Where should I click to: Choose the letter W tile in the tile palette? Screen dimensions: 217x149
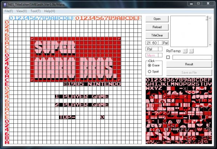click(x=148, y=88)
